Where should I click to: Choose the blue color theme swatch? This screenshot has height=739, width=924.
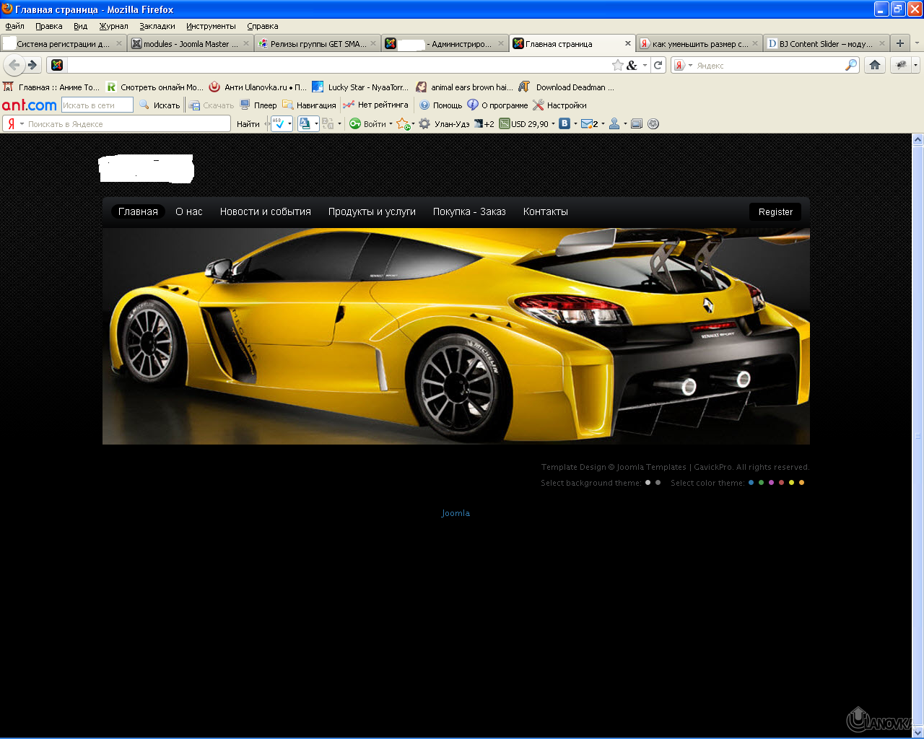pos(751,483)
